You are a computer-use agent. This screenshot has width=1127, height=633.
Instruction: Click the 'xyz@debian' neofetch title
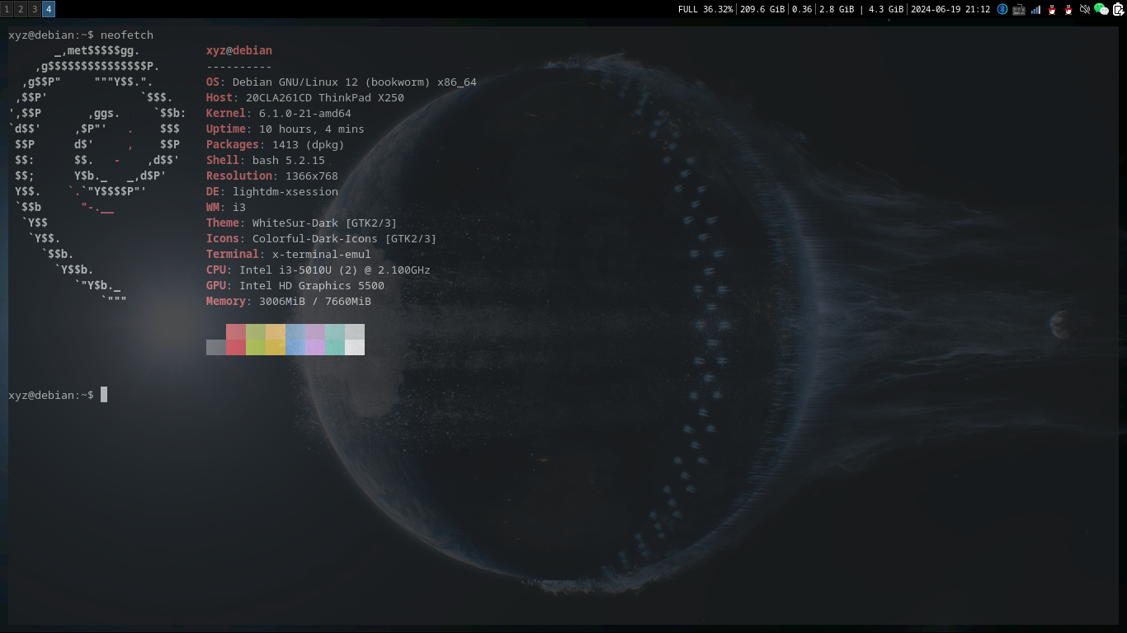[239, 50]
